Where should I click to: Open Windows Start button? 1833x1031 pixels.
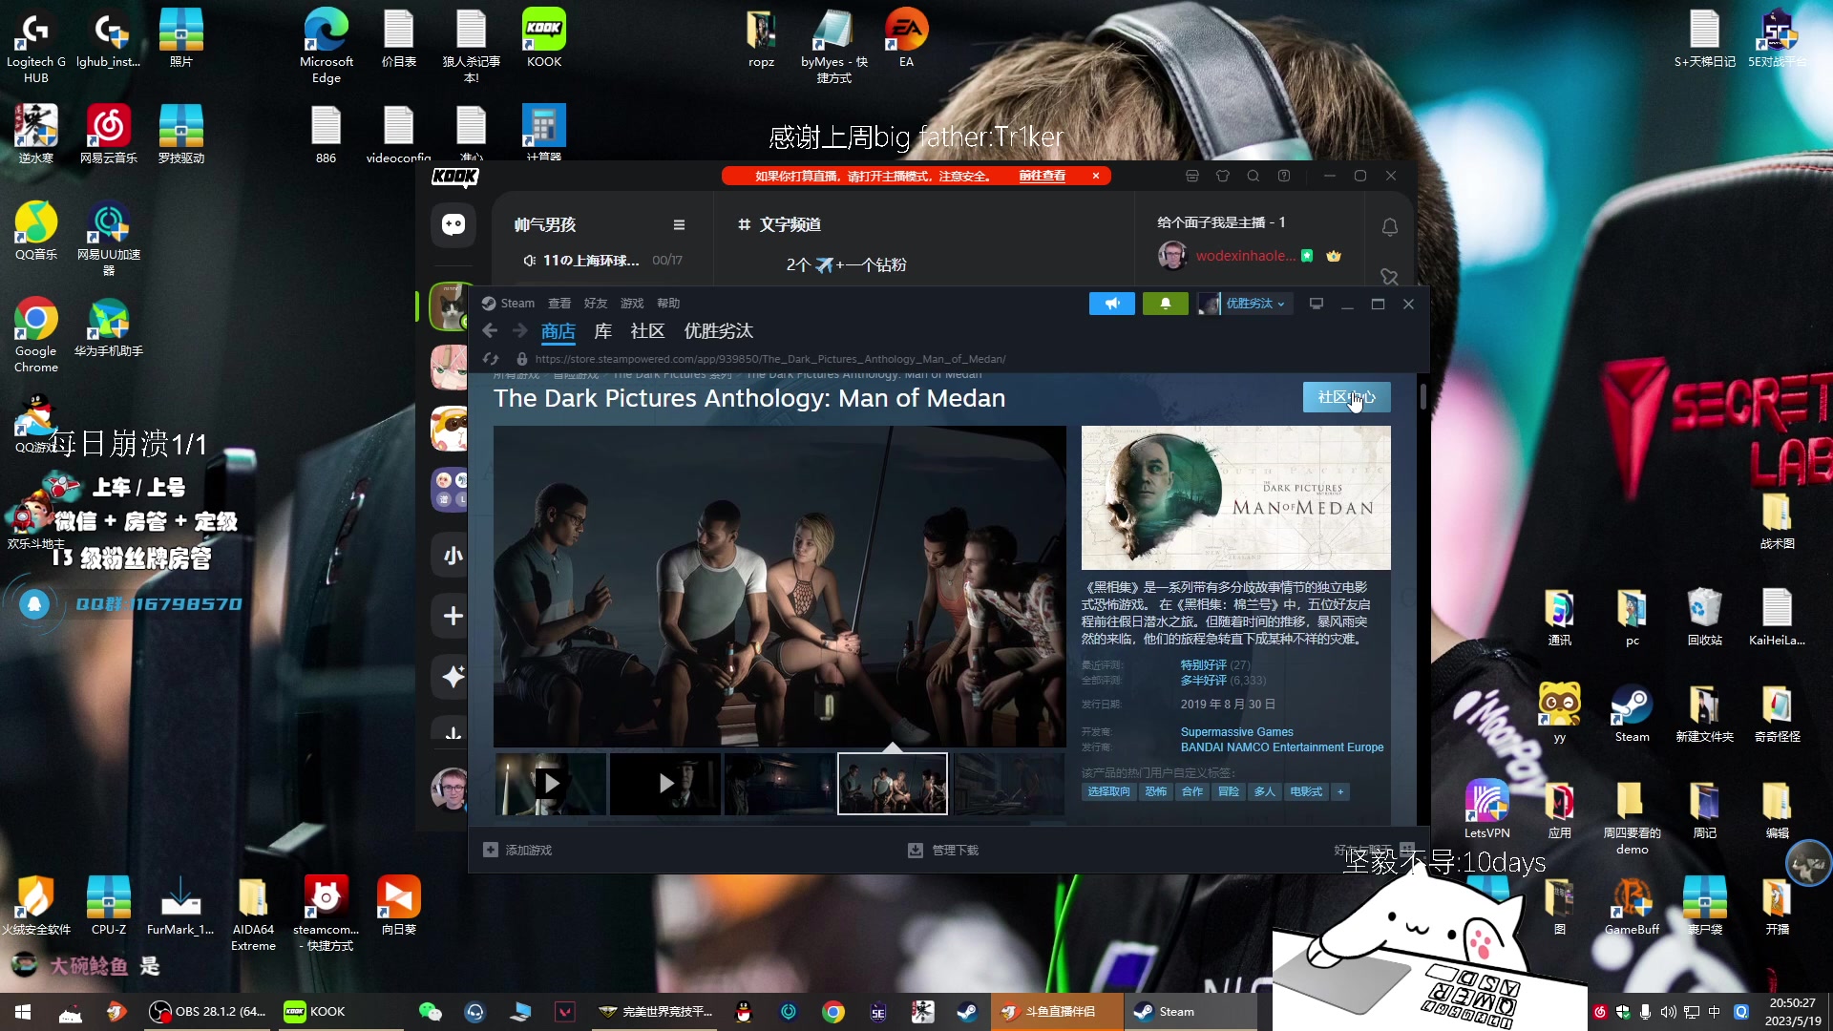(x=23, y=1012)
